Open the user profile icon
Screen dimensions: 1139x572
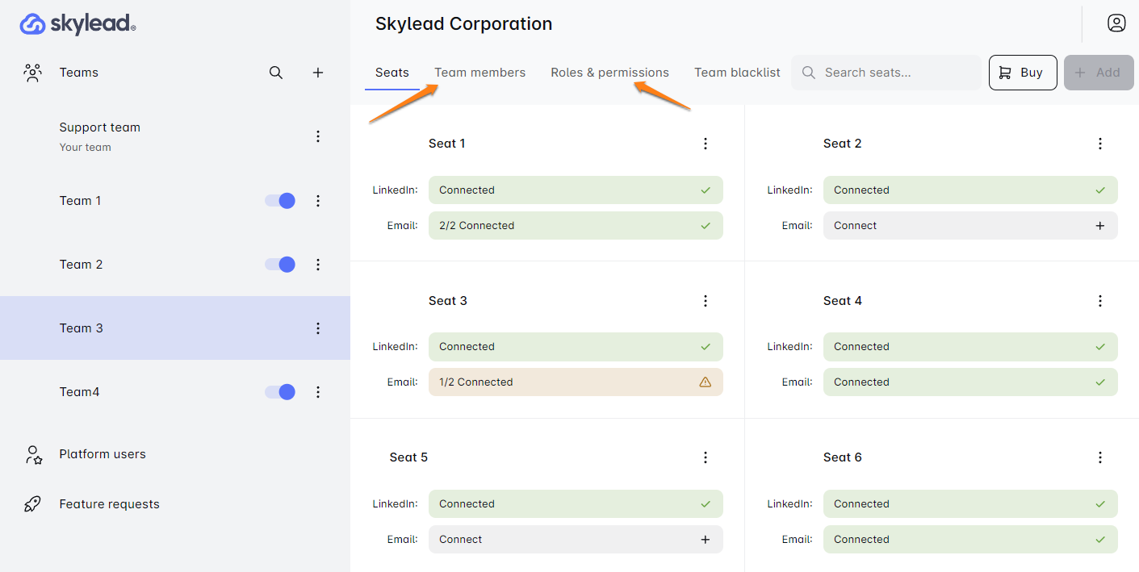coord(1116,23)
